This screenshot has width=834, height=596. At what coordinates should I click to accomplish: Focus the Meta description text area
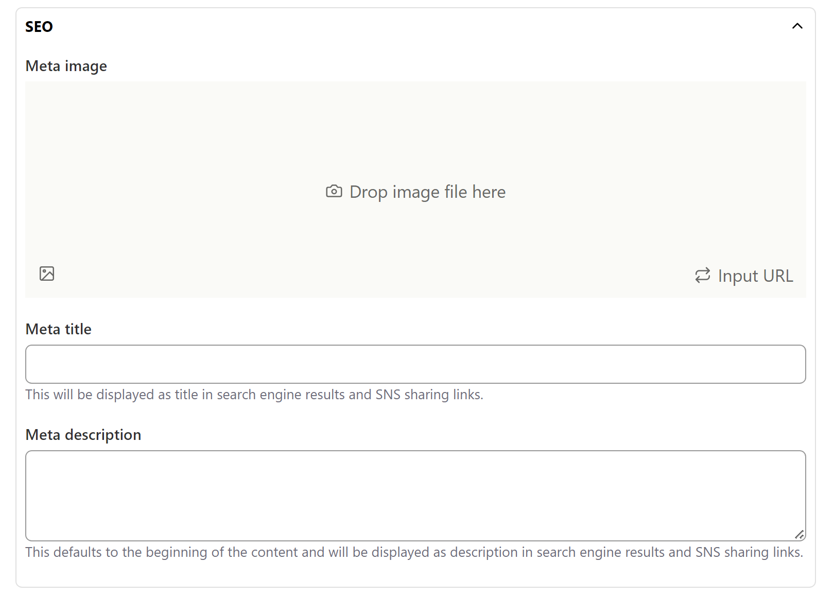pos(415,496)
